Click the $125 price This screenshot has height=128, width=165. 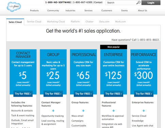tap(113, 75)
